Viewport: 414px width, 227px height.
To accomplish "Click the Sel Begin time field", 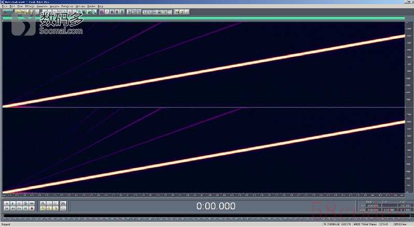I will tap(374, 205).
